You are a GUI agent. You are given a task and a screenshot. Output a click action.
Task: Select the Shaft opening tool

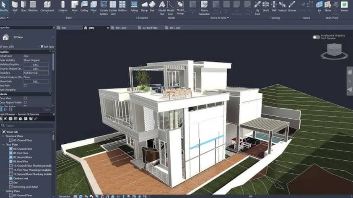(x=266, y=6)
